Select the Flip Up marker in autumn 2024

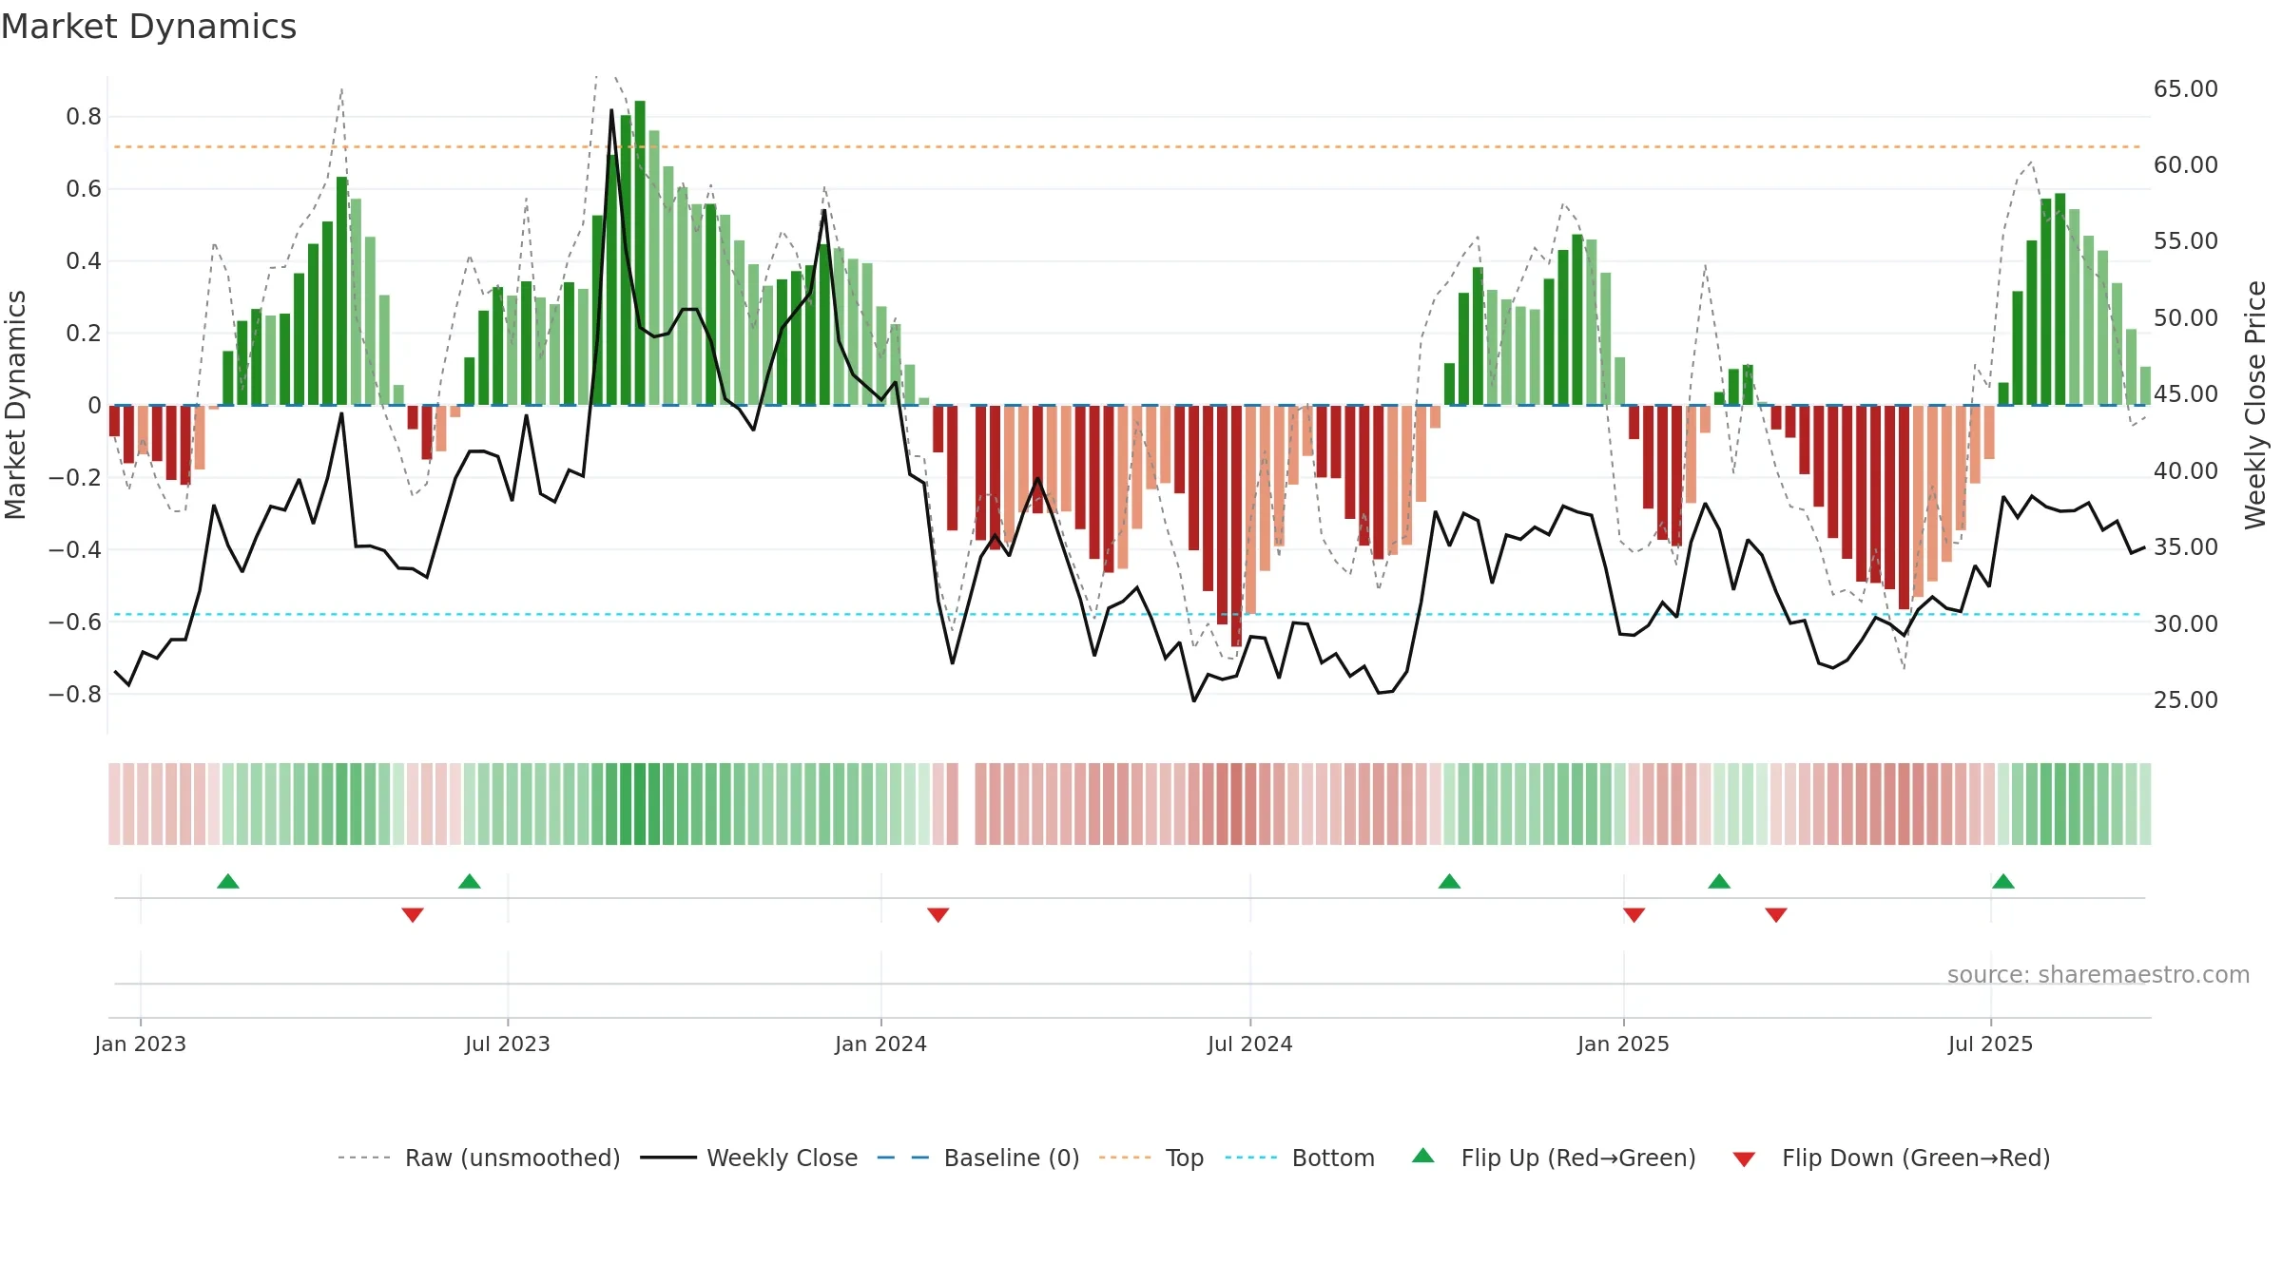coord(1449,881)
